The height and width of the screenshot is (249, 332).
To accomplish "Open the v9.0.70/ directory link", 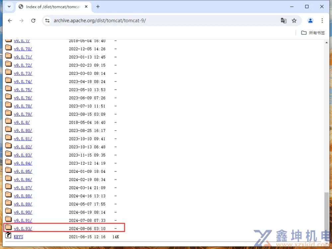I will [x=23, y=49].
